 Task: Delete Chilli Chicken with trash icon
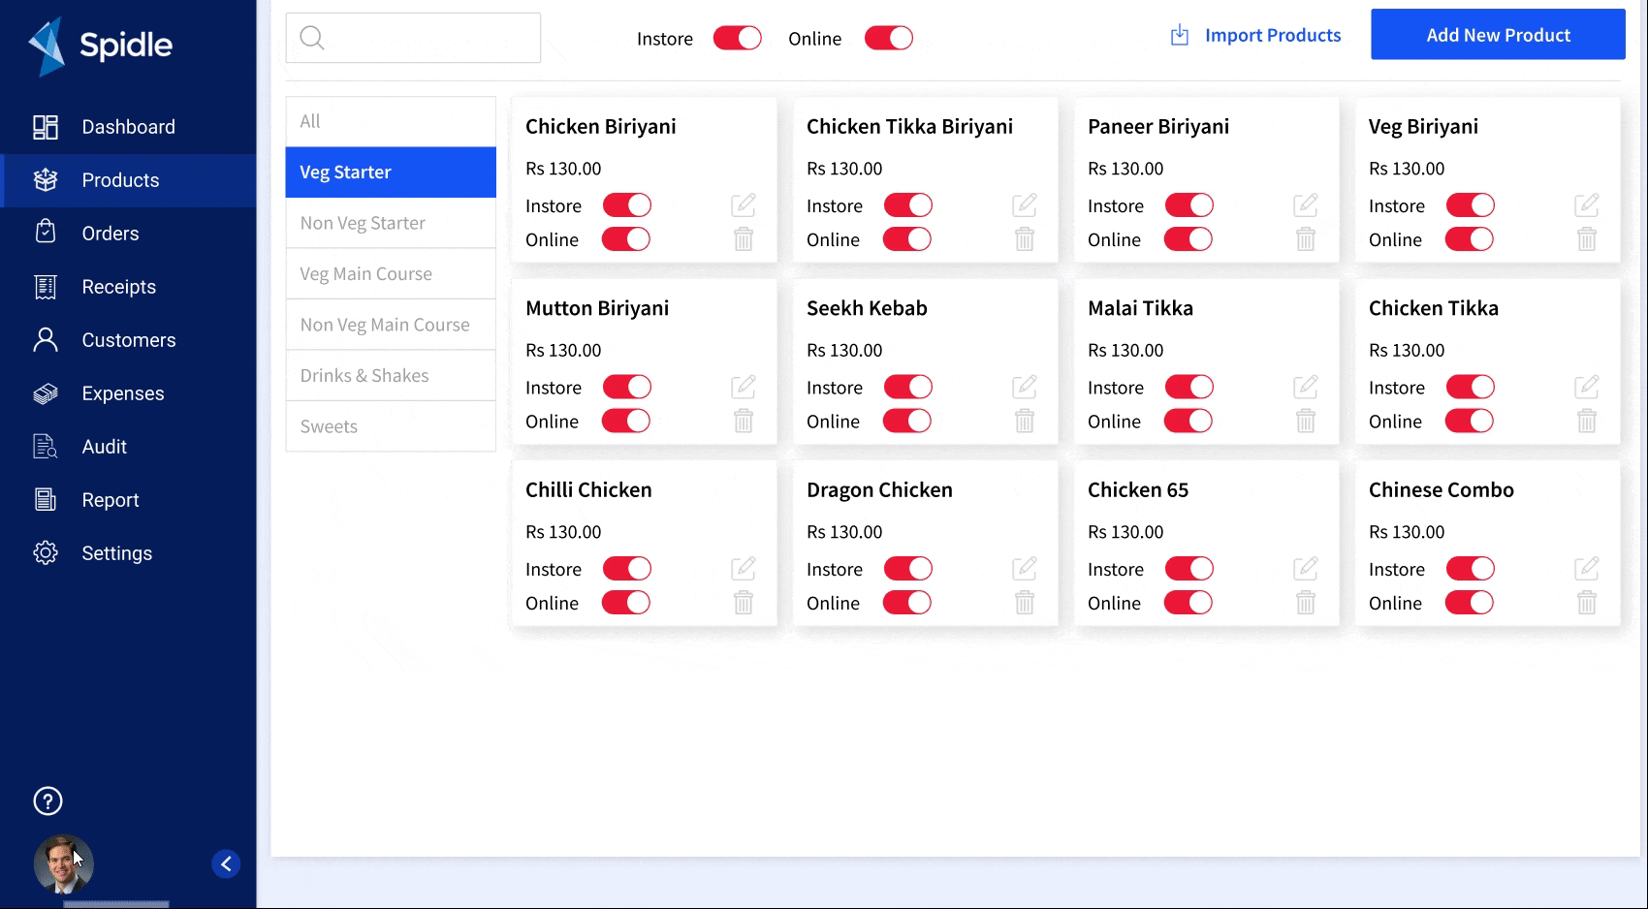tap(744, 603)
